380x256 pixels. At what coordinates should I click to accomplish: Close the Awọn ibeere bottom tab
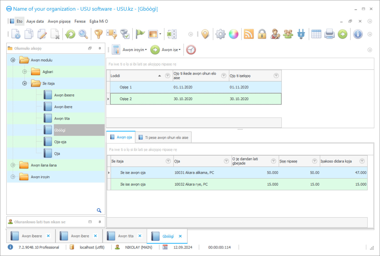point(48,236)
